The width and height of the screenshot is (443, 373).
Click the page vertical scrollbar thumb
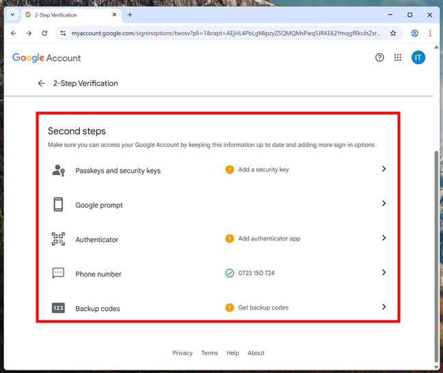pos(436,256)
